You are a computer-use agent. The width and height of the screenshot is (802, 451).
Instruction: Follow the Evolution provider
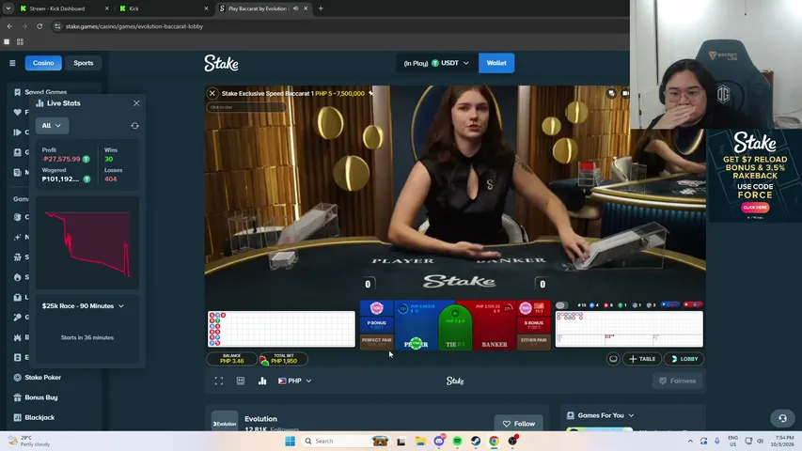click(519, 424)
